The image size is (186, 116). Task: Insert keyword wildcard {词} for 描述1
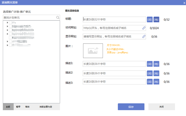[150, 64]
